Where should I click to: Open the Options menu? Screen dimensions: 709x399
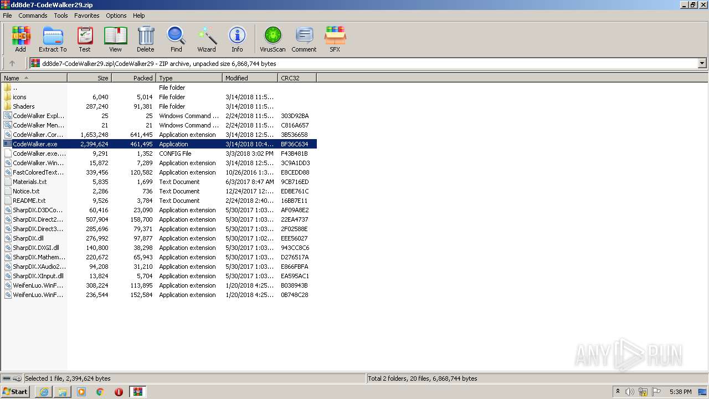pos(116,16)
